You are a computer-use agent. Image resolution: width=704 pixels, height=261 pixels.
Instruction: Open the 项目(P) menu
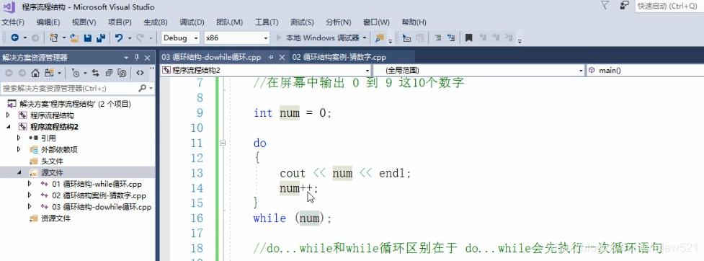coord(120,22)
